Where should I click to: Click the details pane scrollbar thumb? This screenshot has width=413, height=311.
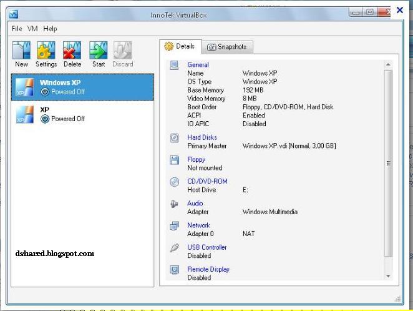388,163
